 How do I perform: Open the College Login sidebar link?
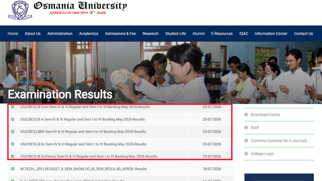[262, 154]
